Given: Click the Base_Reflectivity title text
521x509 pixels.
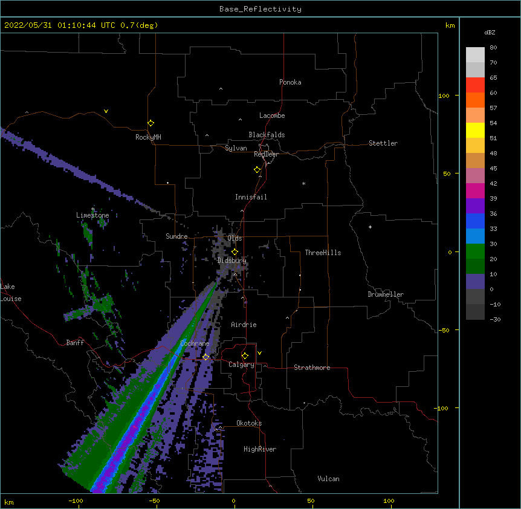Looking at the screenshot, I should click(260, 9).
